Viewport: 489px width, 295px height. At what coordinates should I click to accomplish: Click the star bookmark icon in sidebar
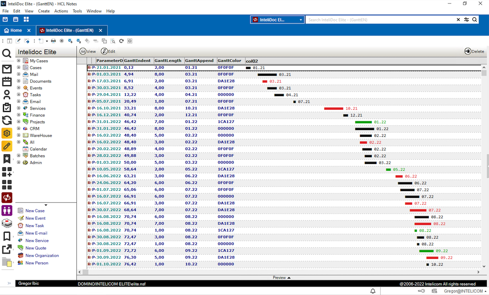7,159
